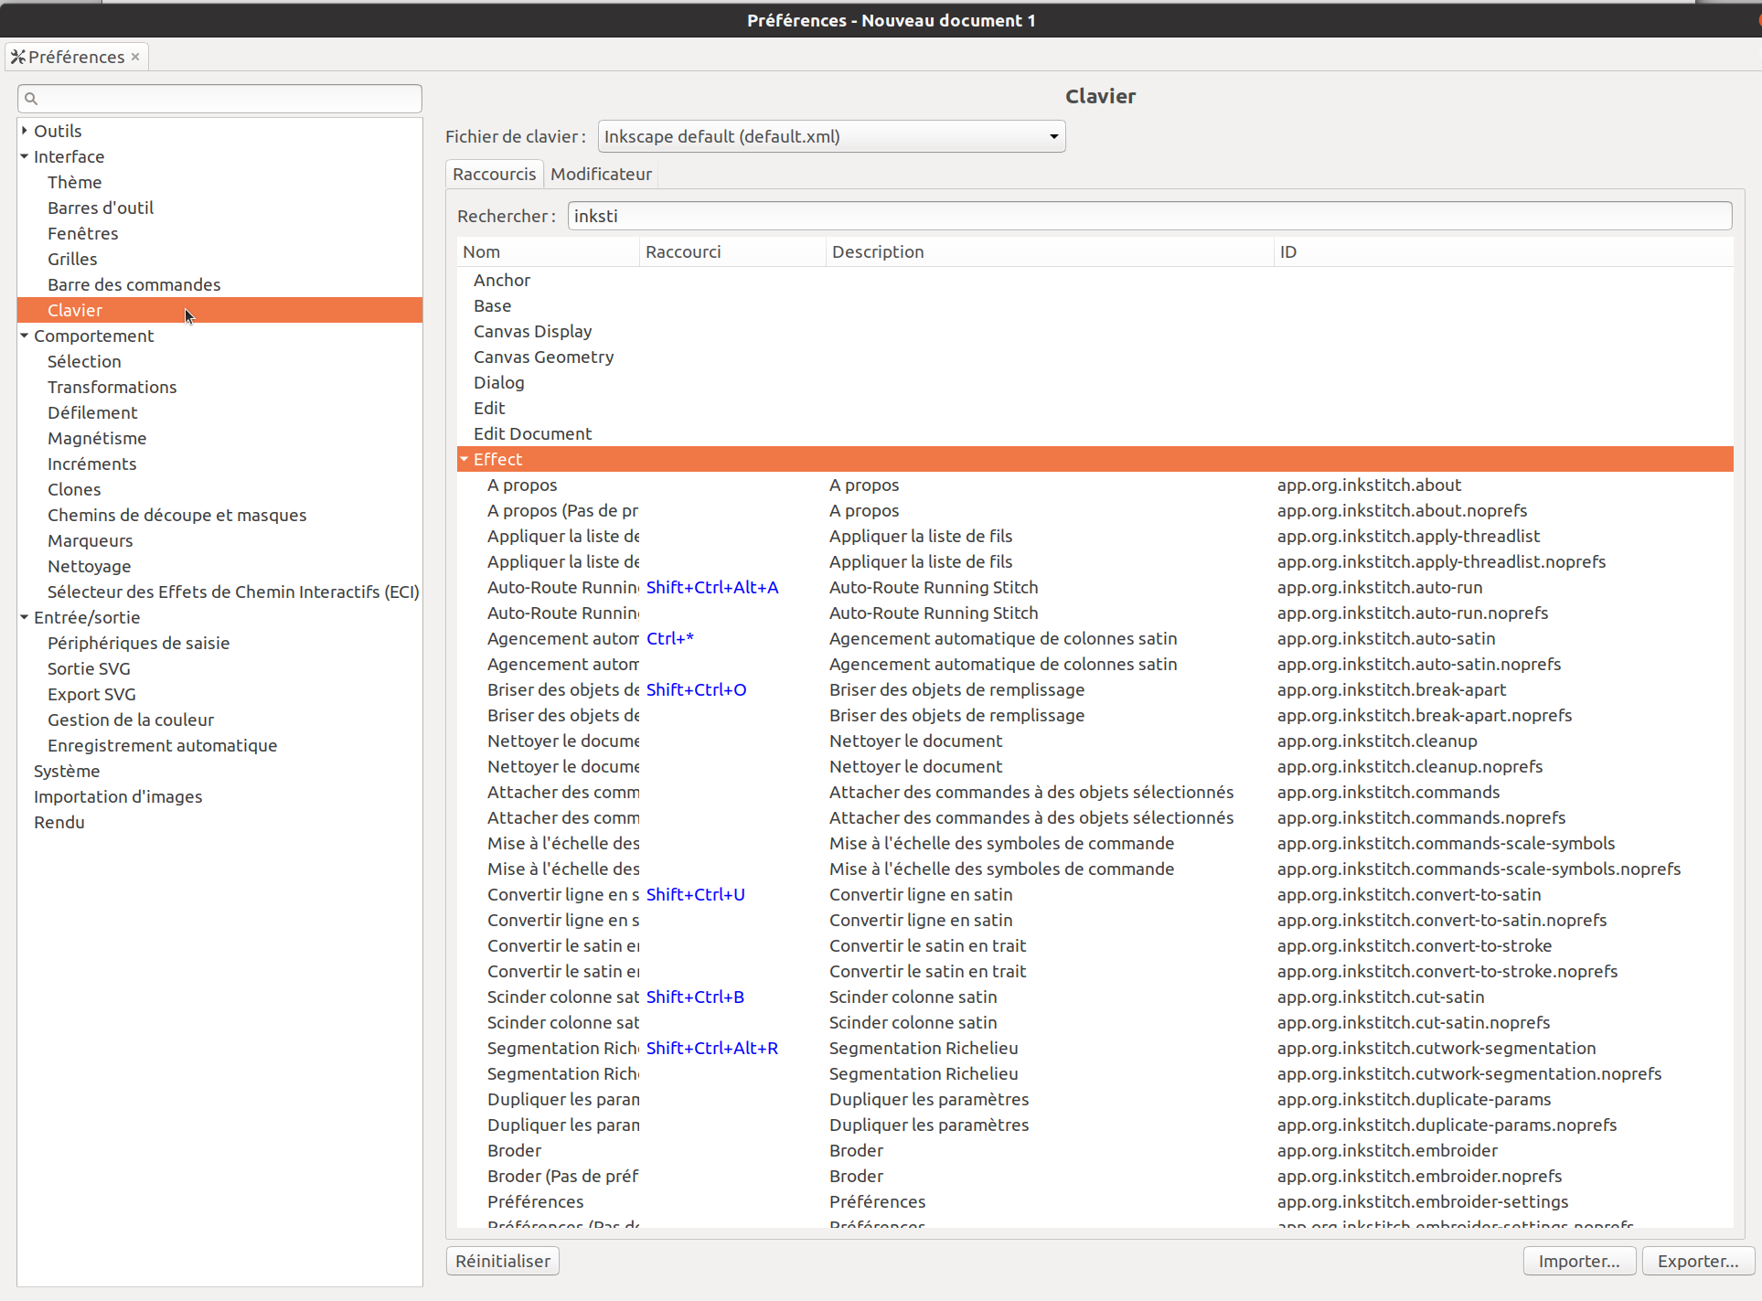The image size is (1762, 1301).
Task: Select the Canvas Display shortcut group
Action: click(x=532, y=331)
